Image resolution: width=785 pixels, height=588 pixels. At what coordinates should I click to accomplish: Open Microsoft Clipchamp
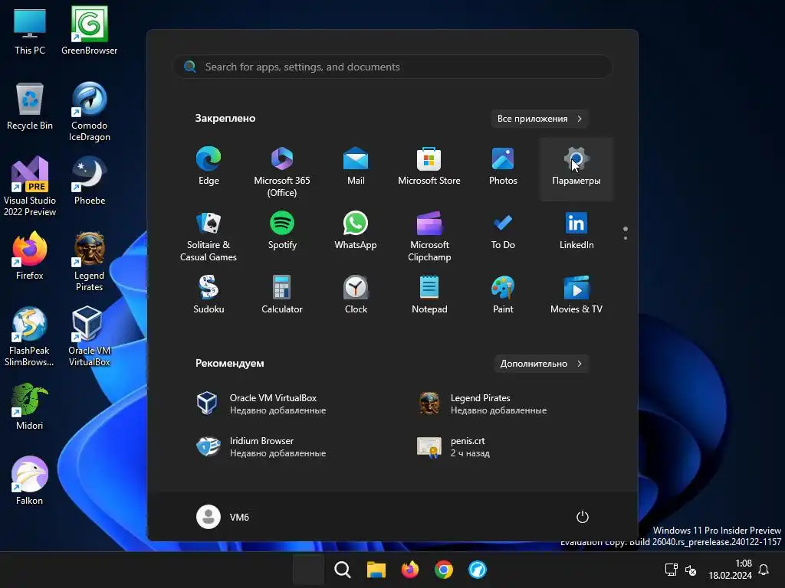[x=429, y=236]
